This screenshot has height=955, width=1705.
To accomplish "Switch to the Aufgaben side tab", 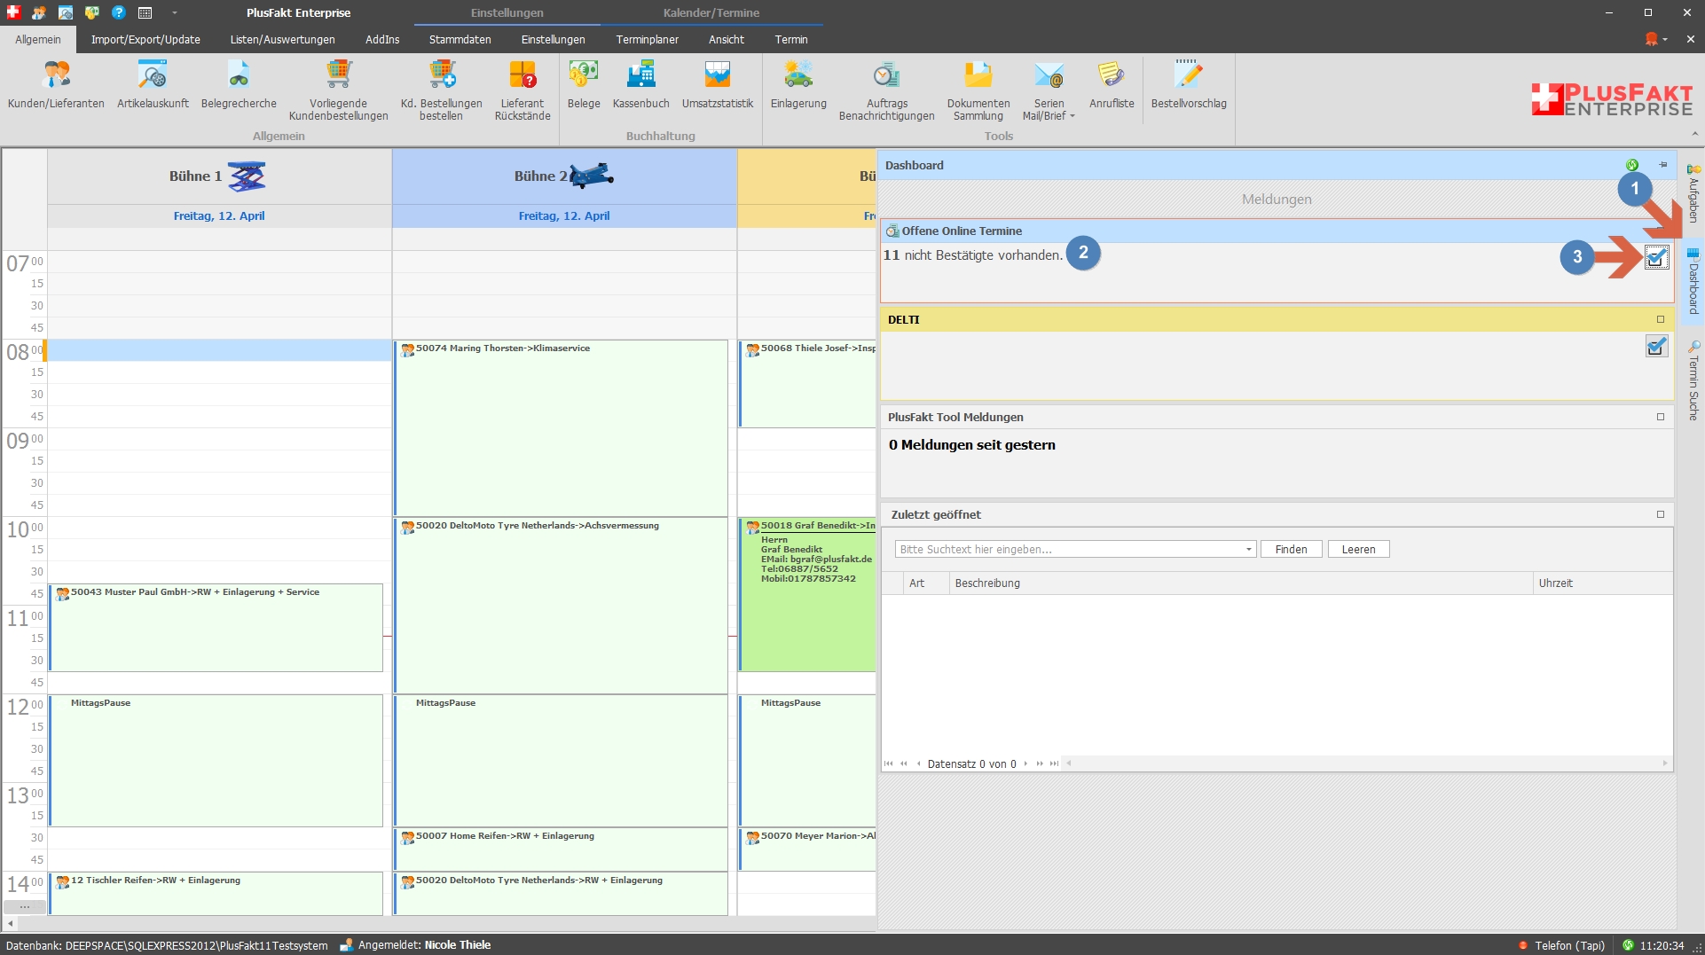I will 1693,193.
